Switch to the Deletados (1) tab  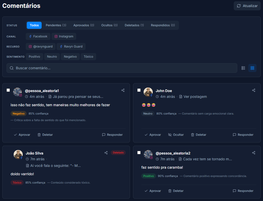point(134,25)
